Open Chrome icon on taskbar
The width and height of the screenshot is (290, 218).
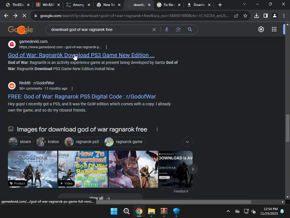click(x=139, y=211)
